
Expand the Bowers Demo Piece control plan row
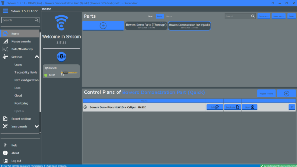(85, 107)
